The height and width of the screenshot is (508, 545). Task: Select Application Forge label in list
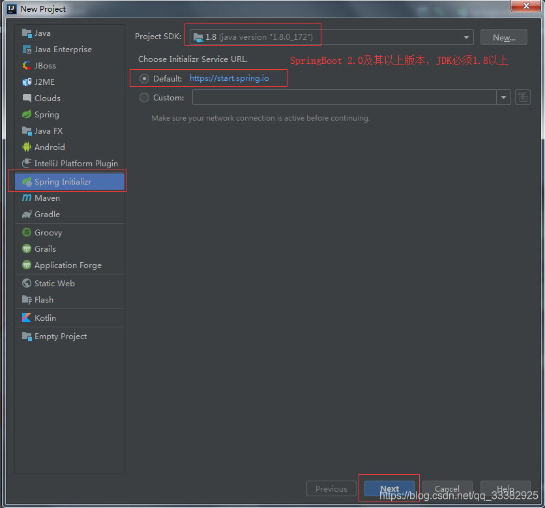[x=68, y=265]
